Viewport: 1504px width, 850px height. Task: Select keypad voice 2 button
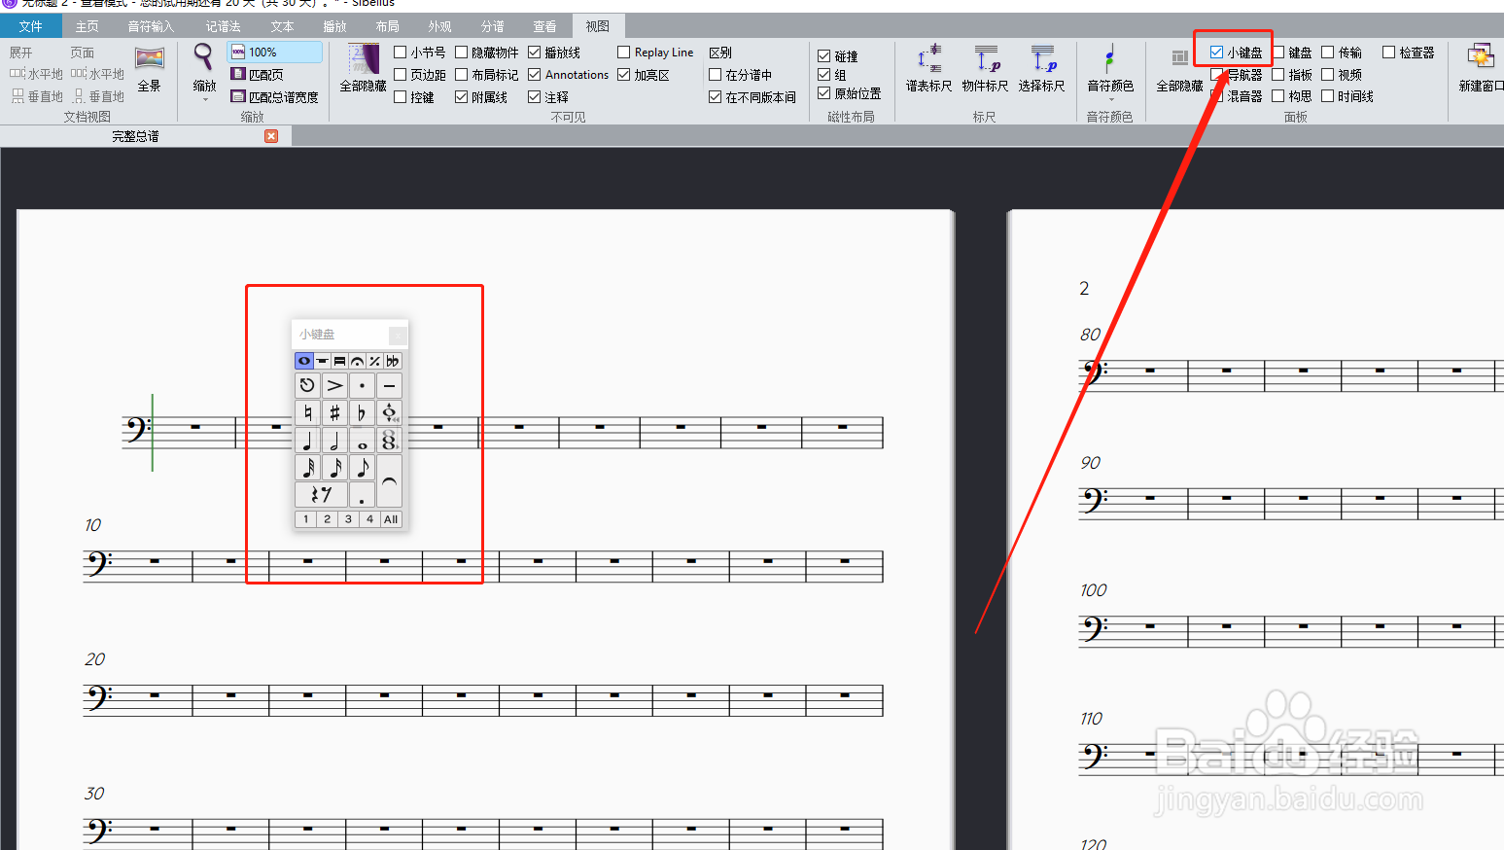point(328,519)
